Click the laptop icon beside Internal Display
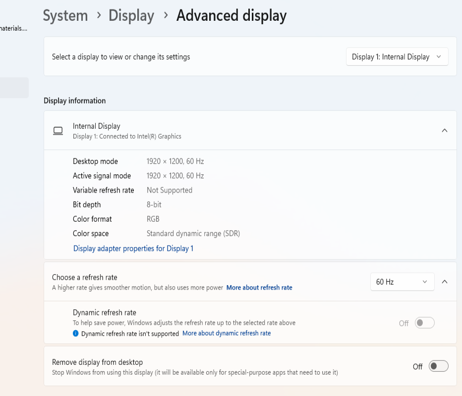Screen dimensions: 462x396 click(58, 131)
